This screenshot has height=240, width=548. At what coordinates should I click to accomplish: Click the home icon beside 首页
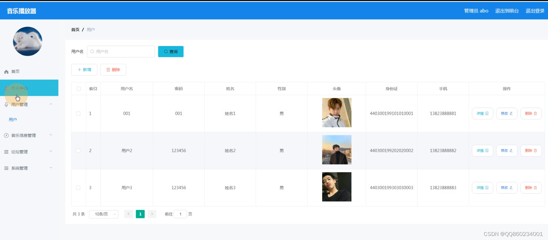(6, 72)
